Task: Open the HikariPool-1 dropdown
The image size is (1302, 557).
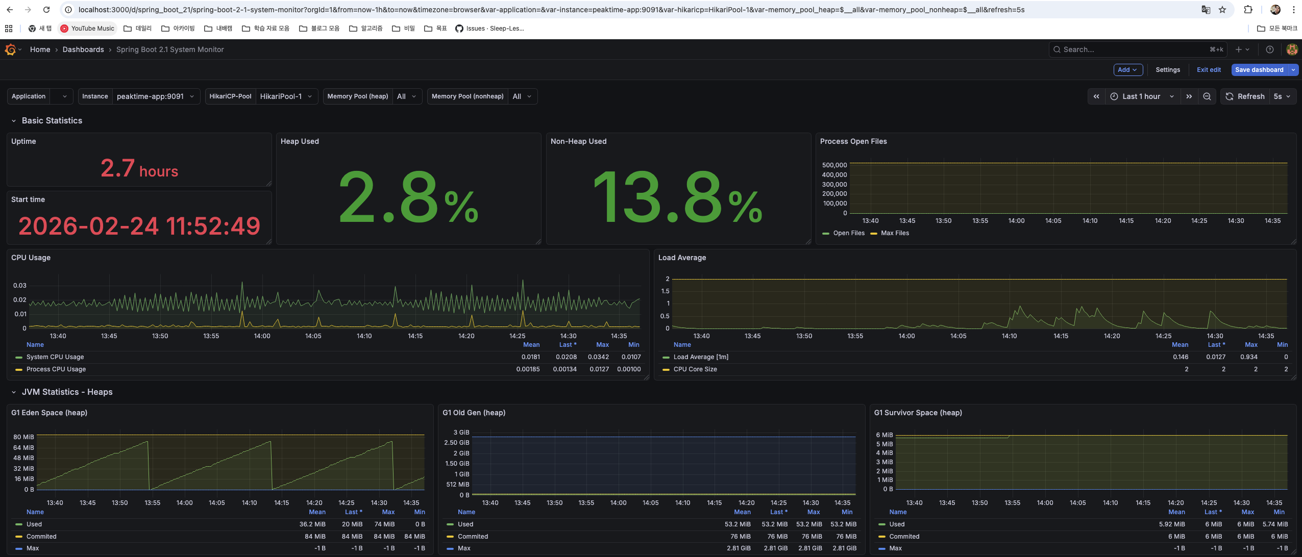Action: pos(286,96)
